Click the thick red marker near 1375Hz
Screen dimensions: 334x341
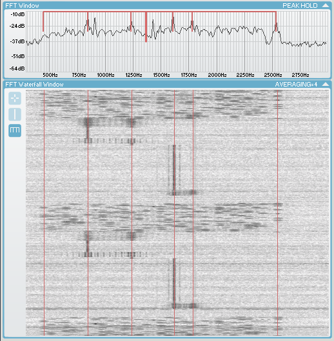point(146,27)
